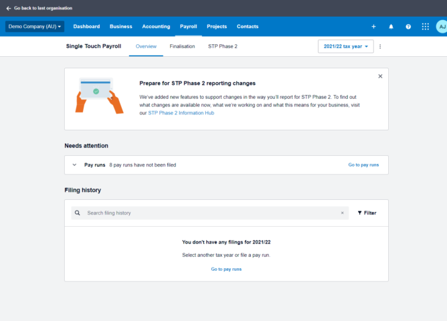Open the 2021/22 tax year dropdown
The image size is (447, 321).
point(345,46)
